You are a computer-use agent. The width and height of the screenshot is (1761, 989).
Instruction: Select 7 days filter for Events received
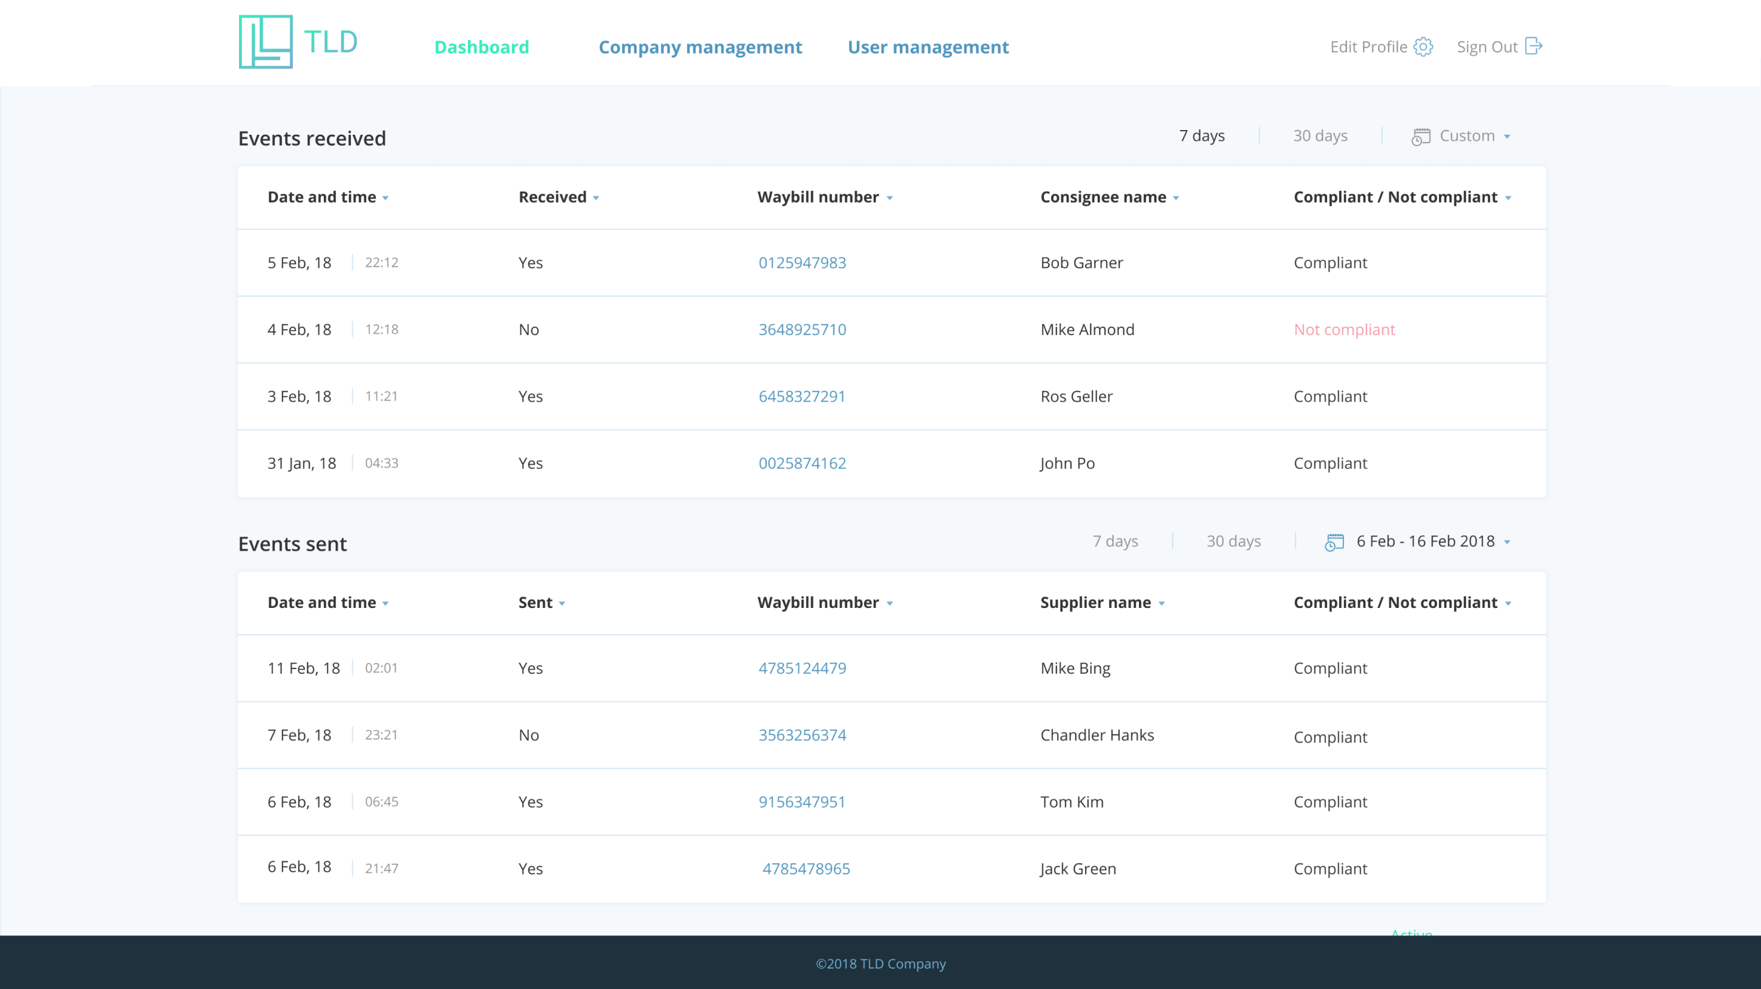tap(1201, 135)
